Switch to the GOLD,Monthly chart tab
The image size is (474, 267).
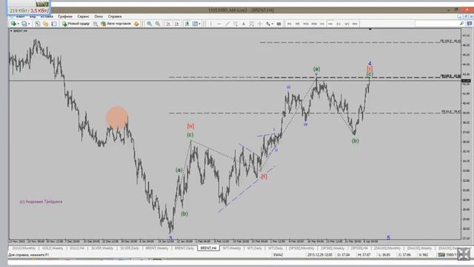click(x=24, y=248)
